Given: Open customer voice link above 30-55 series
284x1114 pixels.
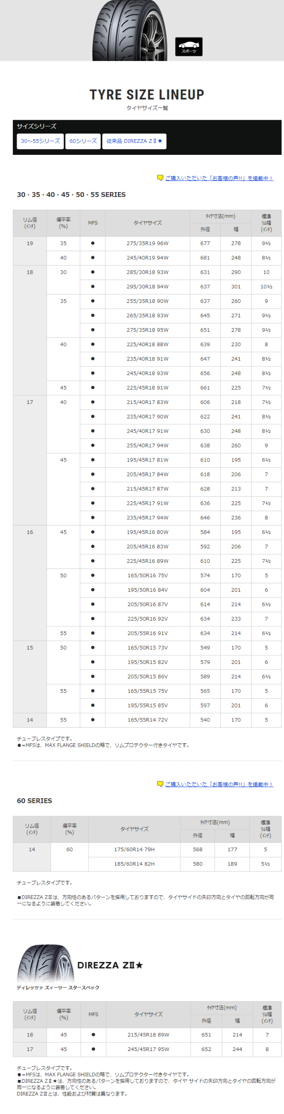Looking at the screenshot, I should click(219, 178).
